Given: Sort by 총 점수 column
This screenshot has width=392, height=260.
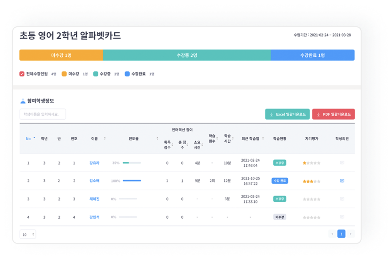Looking at the screenshot, I should [x=187, y=145].
